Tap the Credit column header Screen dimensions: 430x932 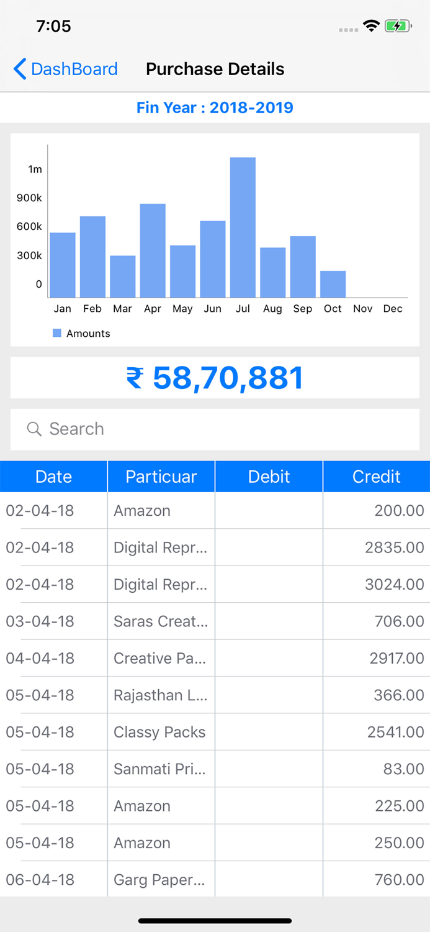[x=376, y=477]
